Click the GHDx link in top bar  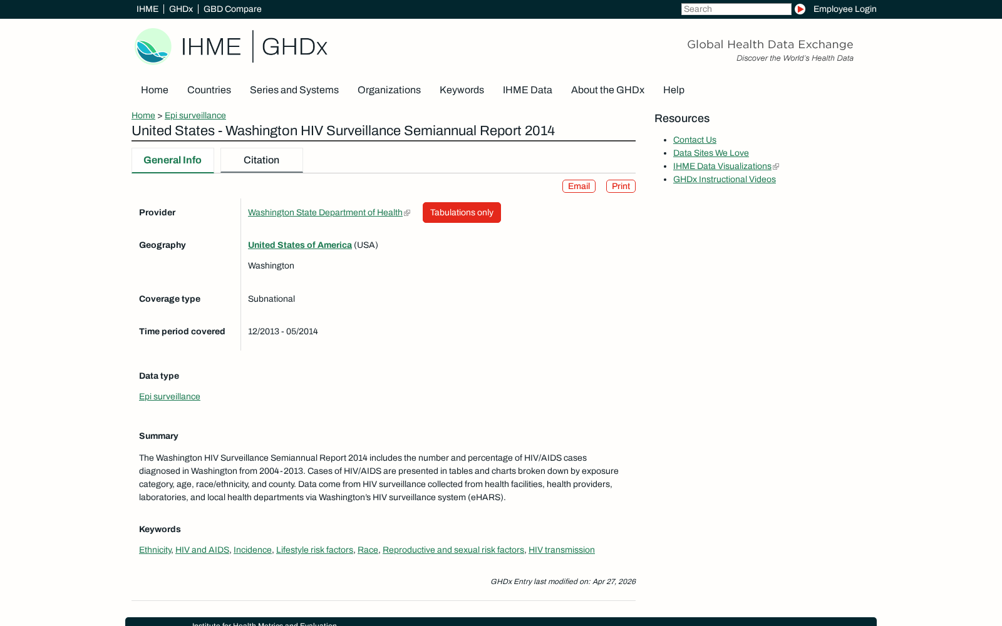coord(181,9)
